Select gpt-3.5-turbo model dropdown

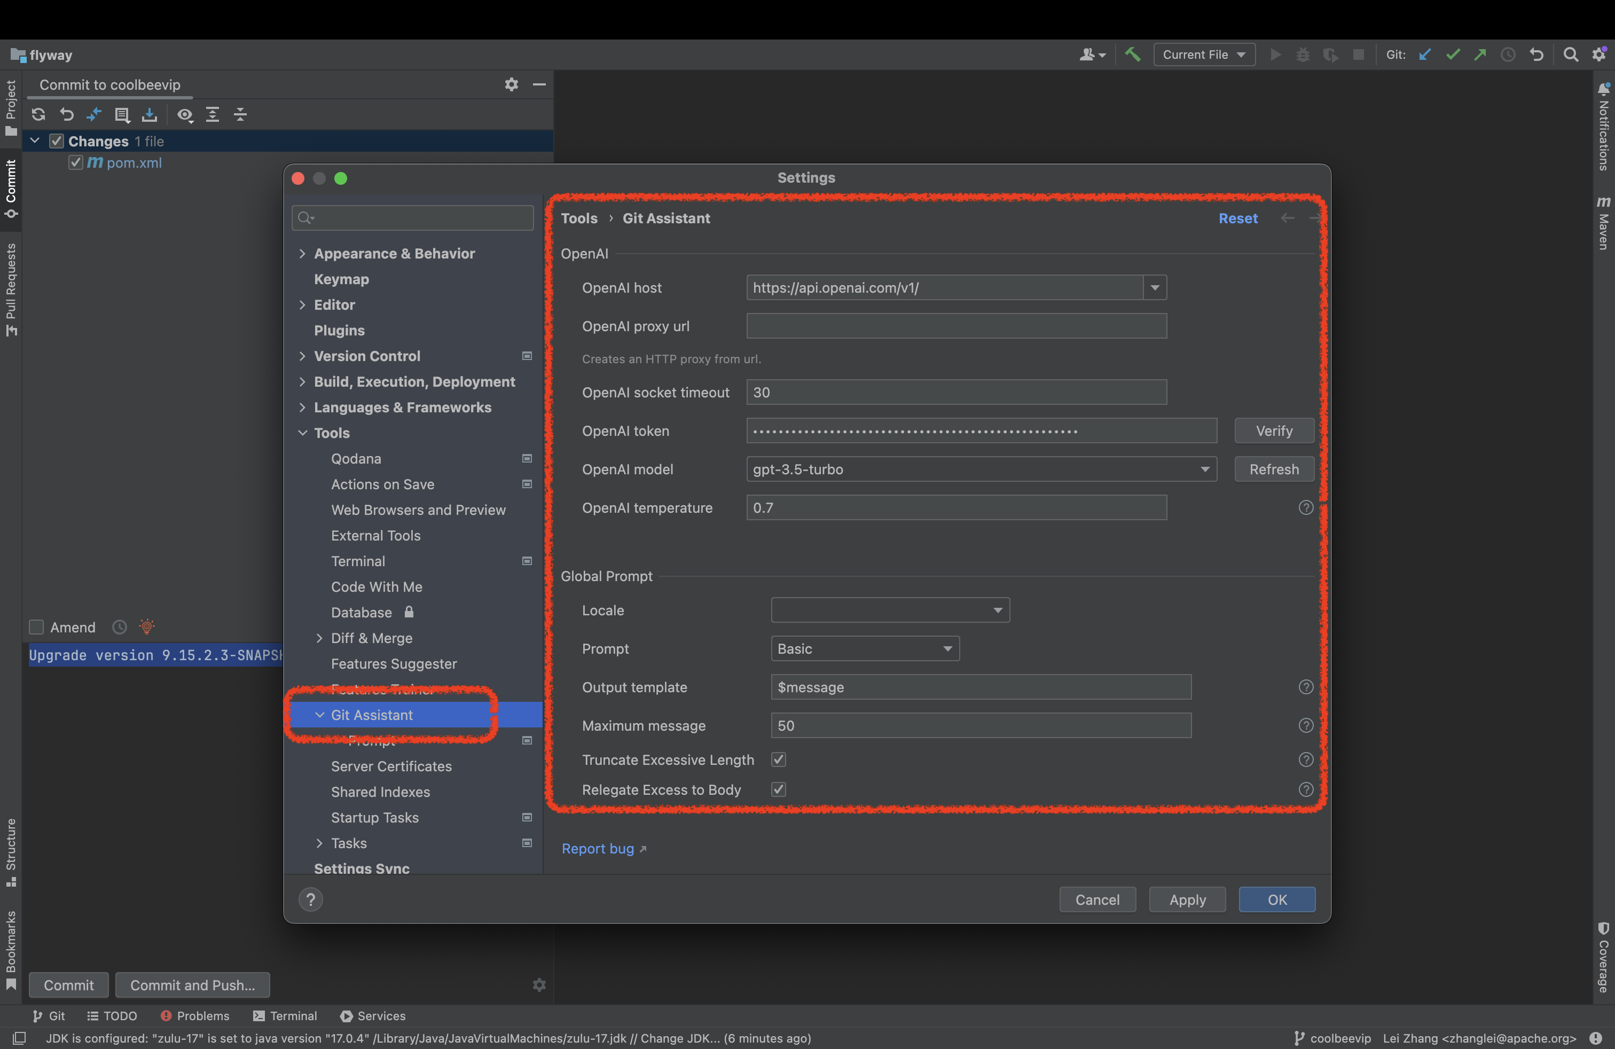point(979,468)
